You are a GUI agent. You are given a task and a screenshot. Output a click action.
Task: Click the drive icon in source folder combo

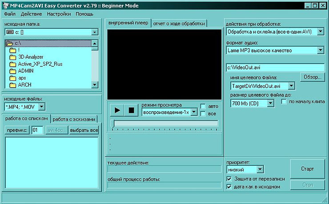tap(10, 32)
